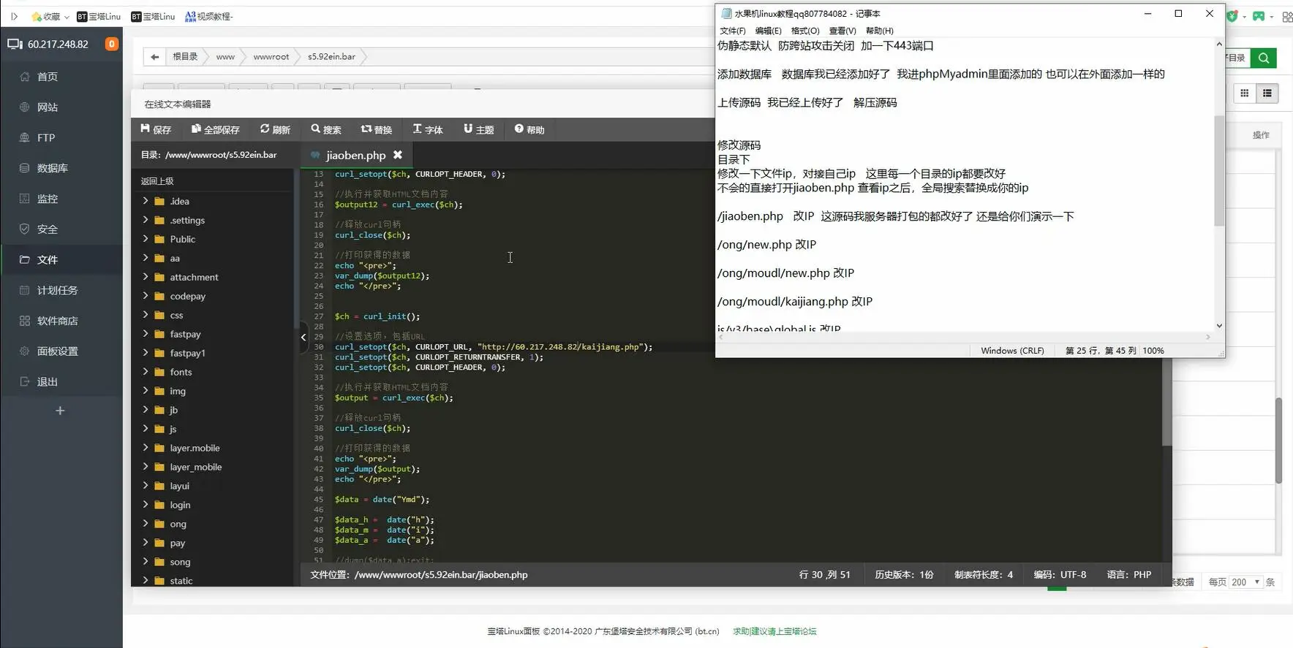Open 替换 in the editor toolbar
Screen dimensions: 1293x648
coord(377,129)
